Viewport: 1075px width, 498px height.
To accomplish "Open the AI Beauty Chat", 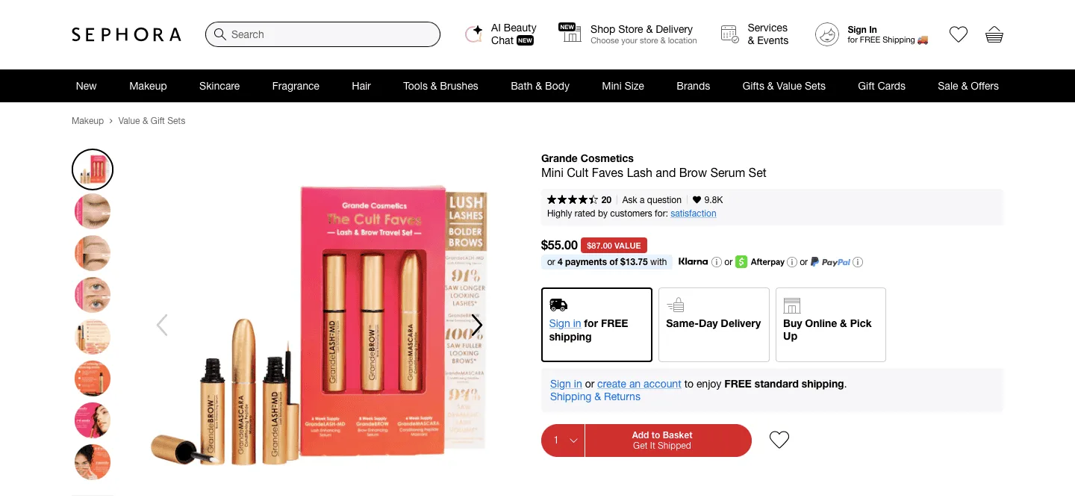I will click(x=500, y=33).
